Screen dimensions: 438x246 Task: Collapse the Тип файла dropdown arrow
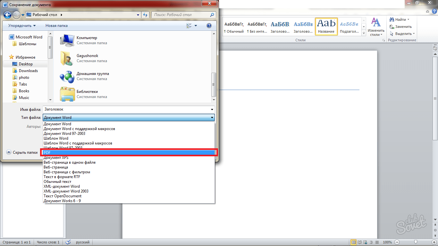[x=212, y=118]
